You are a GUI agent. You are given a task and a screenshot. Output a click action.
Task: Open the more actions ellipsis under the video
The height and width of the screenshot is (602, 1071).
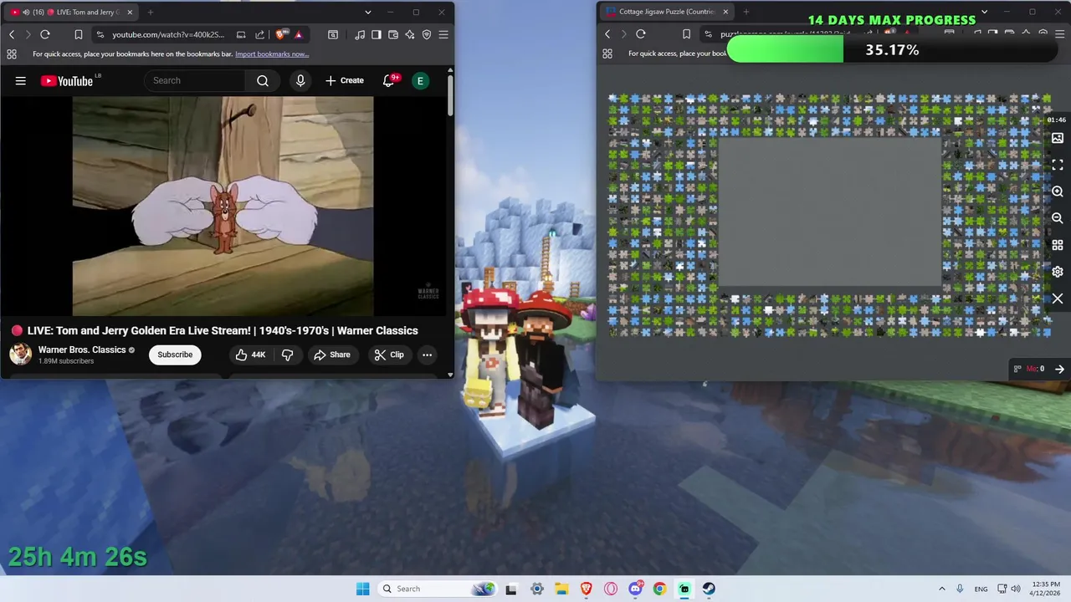coord(427,355)
